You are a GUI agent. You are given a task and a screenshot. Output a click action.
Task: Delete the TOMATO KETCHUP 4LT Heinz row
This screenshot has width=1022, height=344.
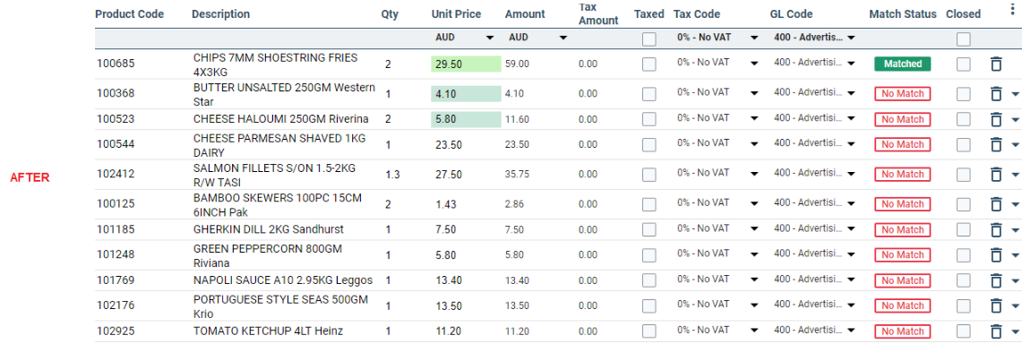[995, 331]
